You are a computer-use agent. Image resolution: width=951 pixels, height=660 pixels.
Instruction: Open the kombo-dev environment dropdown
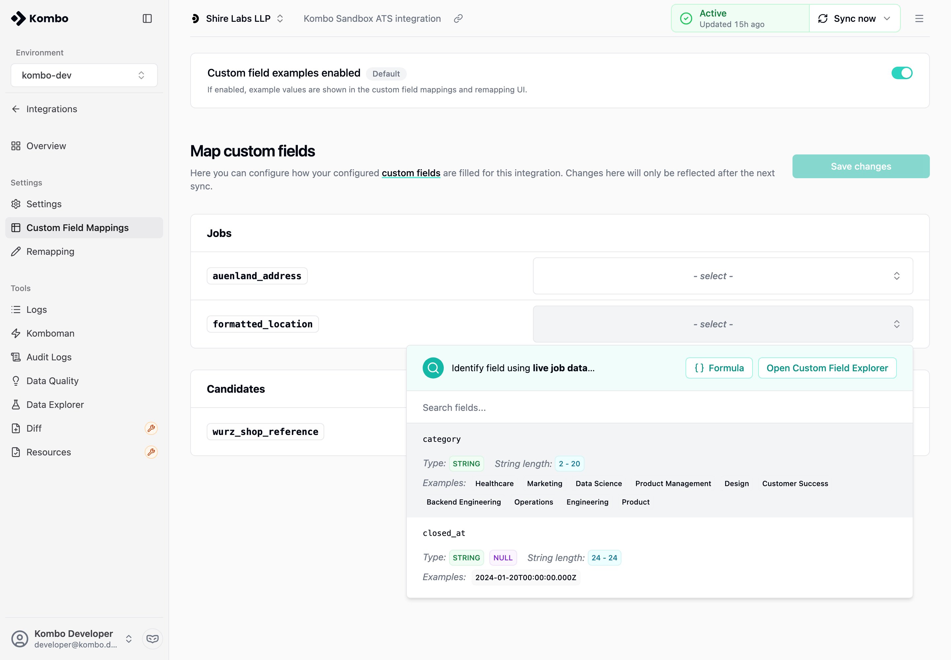[84, 75]
